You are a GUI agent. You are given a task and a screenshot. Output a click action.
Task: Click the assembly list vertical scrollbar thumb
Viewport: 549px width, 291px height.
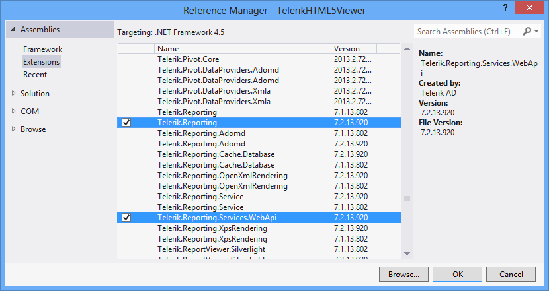[407, 198]
